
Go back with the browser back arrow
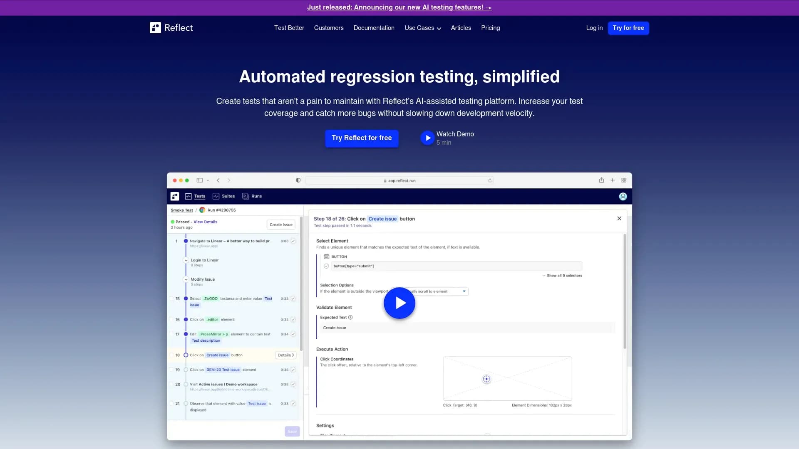(x=218, y=180)
